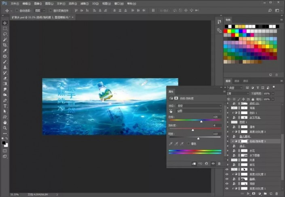The width and height of the screenshot is (285, 197).
Task: Toggle the layer filter on/off switch
Action: (274, 87)
